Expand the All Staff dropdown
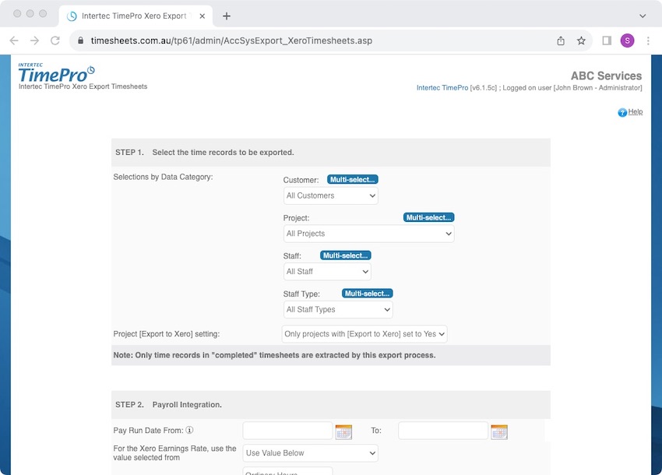The width and height of the screenshot is (662, 475). (x=327, y=272)
